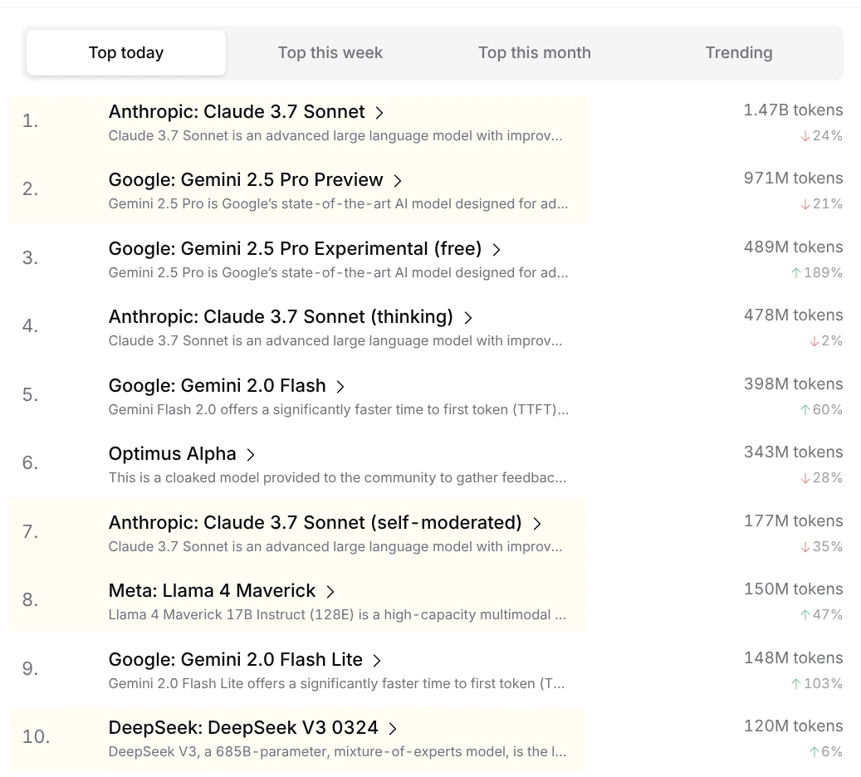This screenshot has height=777, width=861.
Task: Click the 343M tokens value
Action: [793, 452]
